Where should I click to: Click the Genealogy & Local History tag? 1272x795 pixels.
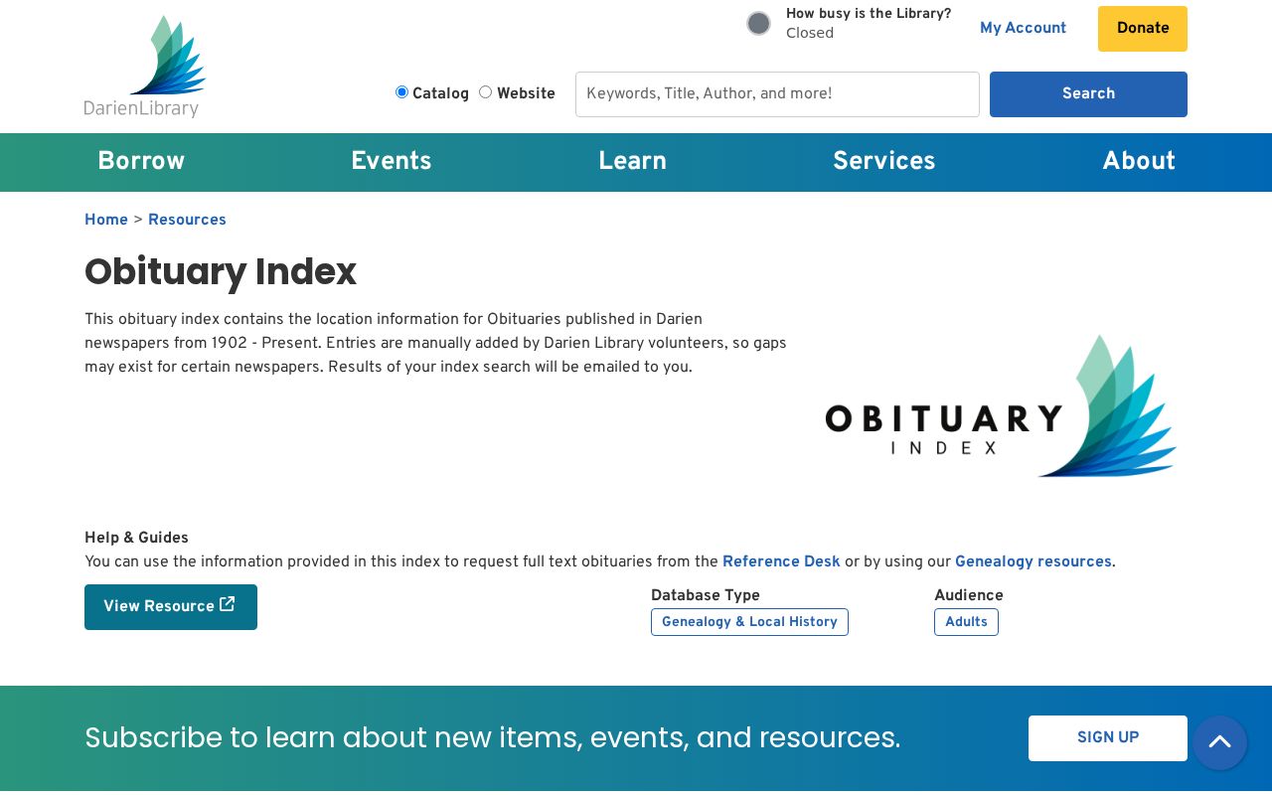coord(749,622)
